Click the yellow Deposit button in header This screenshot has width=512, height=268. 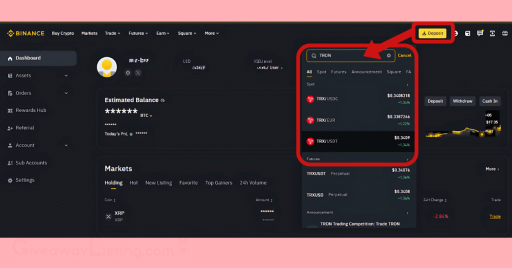point(432,33)
